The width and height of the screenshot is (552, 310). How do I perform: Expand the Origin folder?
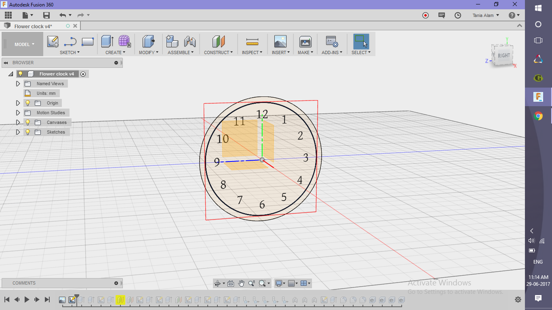point(18,103)
